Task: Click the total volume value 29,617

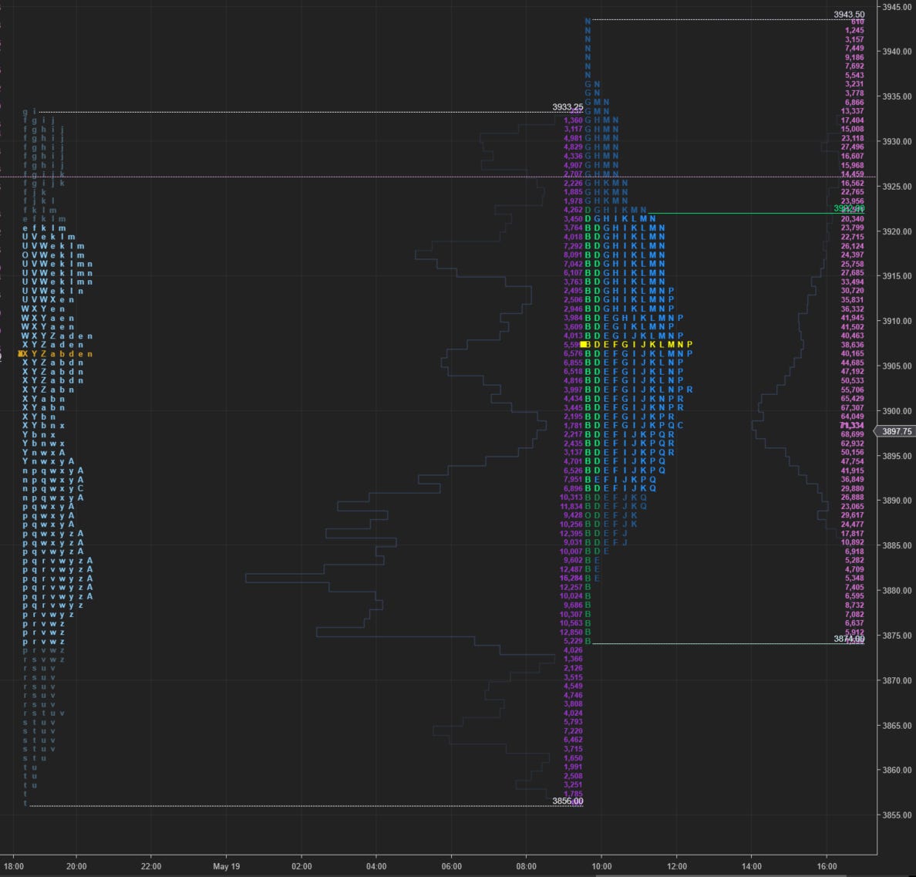Action: click(x=852, y=515)
